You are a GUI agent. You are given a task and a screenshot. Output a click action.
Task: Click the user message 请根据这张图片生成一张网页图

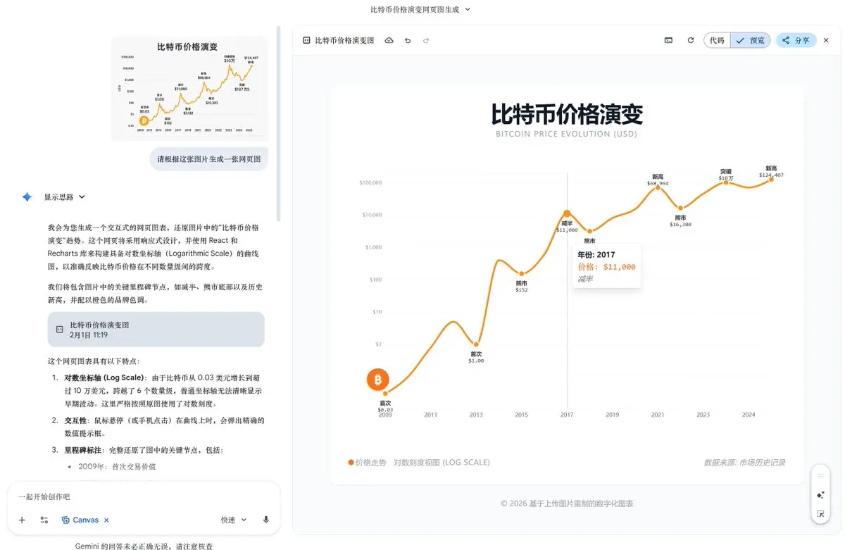pos(208,159)
